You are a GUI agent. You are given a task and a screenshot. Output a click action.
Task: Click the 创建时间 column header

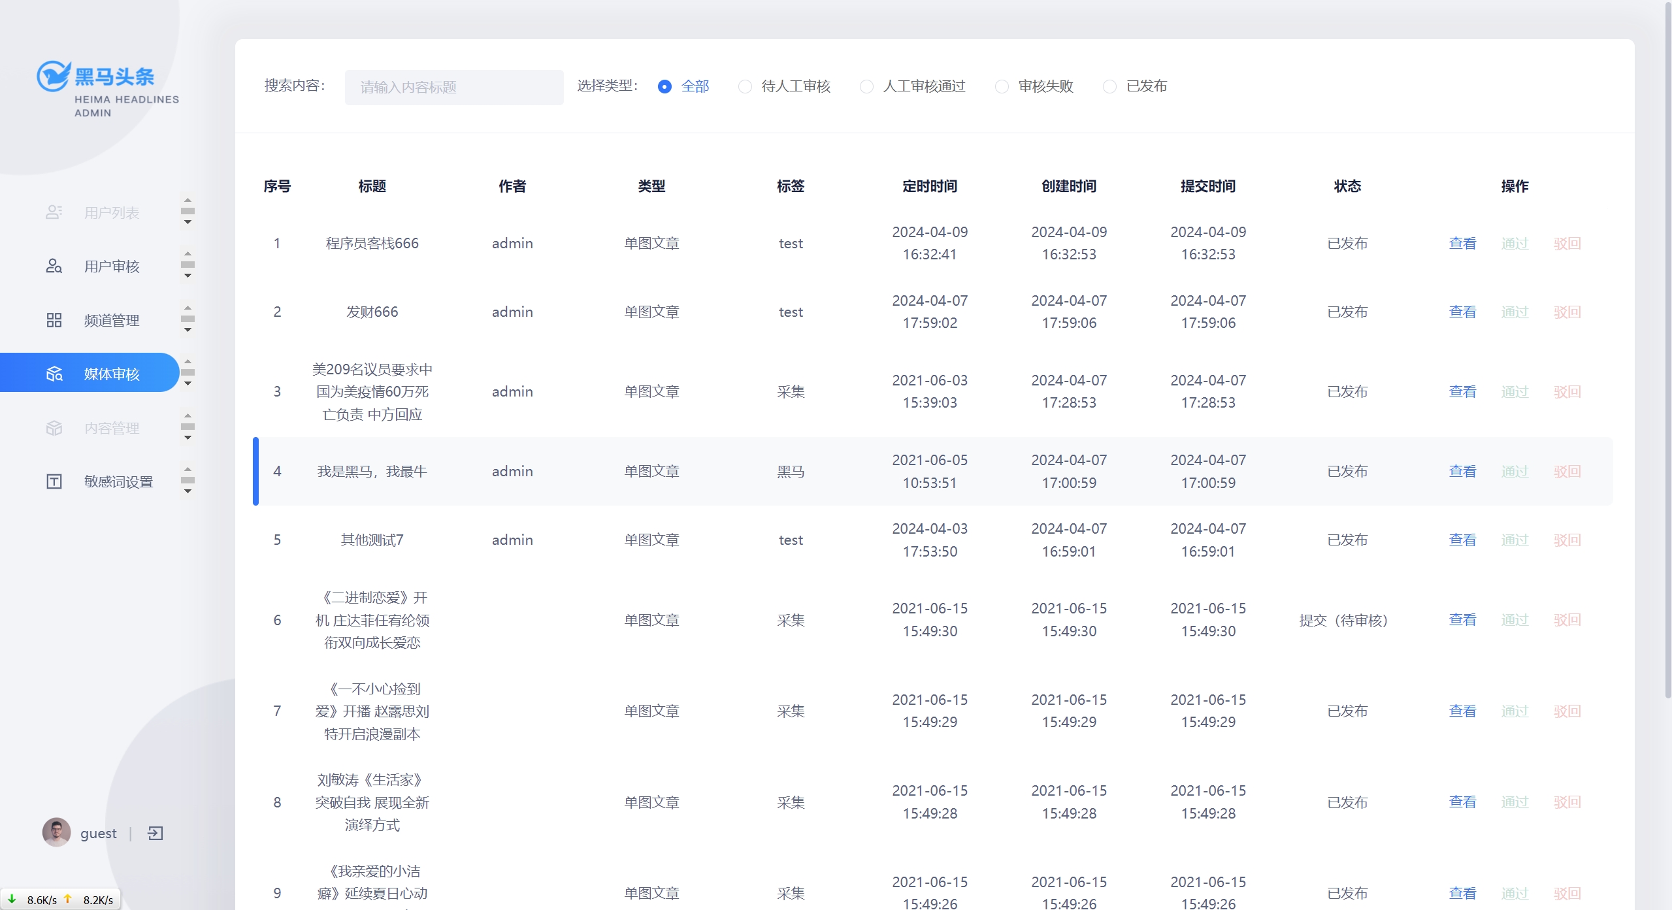[1069, 186]
